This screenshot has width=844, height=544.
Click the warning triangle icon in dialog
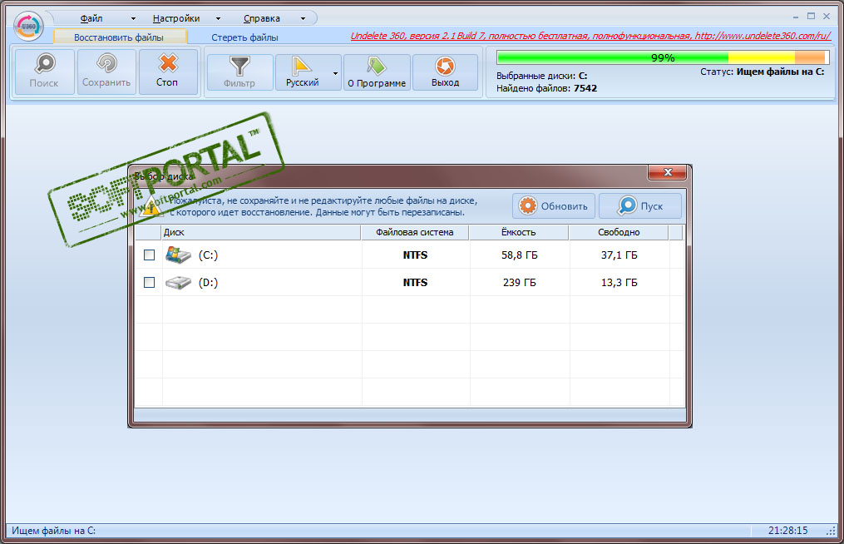click(x=150, y=207)
